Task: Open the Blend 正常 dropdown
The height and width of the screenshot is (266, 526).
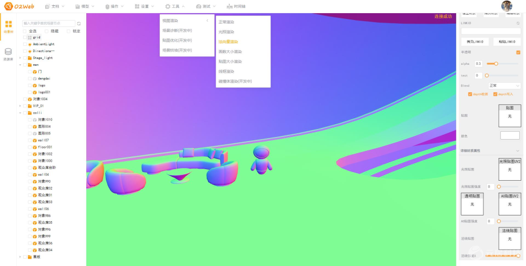Action: tap(504, 86)
